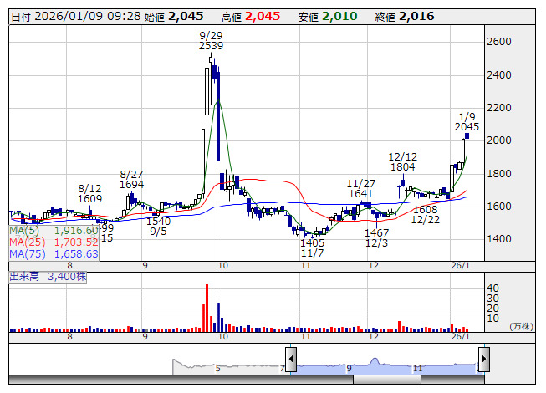Viewport: 546px width, 393px height.
Task: Click the 1405 11/7 low label
Action: [313, 248]
